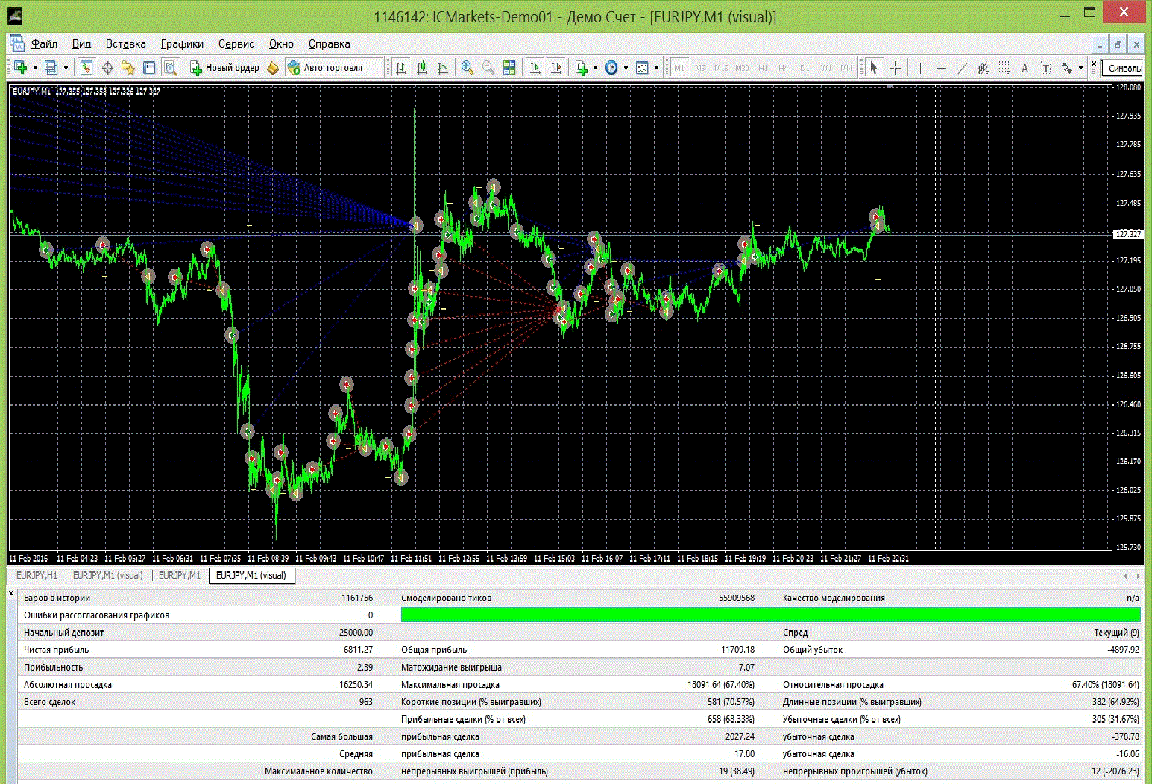
Task: Toggle the Market Watch panel icon
Action: pyautogui.click(x=86, y=68)
